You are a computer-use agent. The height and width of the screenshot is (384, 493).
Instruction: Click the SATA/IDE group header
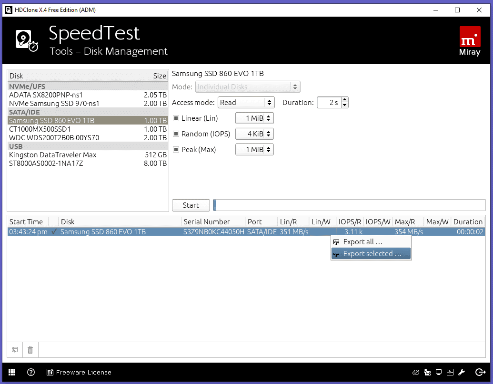[88, 112]
